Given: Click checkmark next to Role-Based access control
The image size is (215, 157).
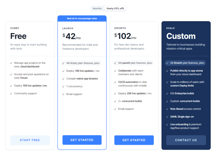Looking at the screenshot, I should point(167,109).
